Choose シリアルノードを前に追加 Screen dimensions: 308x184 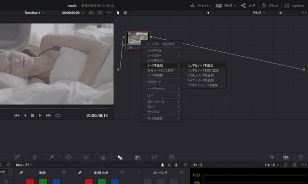(x=204, y=70)
